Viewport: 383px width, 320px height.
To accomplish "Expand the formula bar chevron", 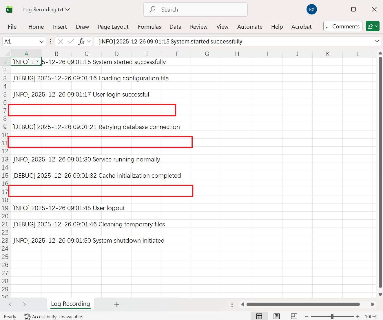I will (377, 41).
